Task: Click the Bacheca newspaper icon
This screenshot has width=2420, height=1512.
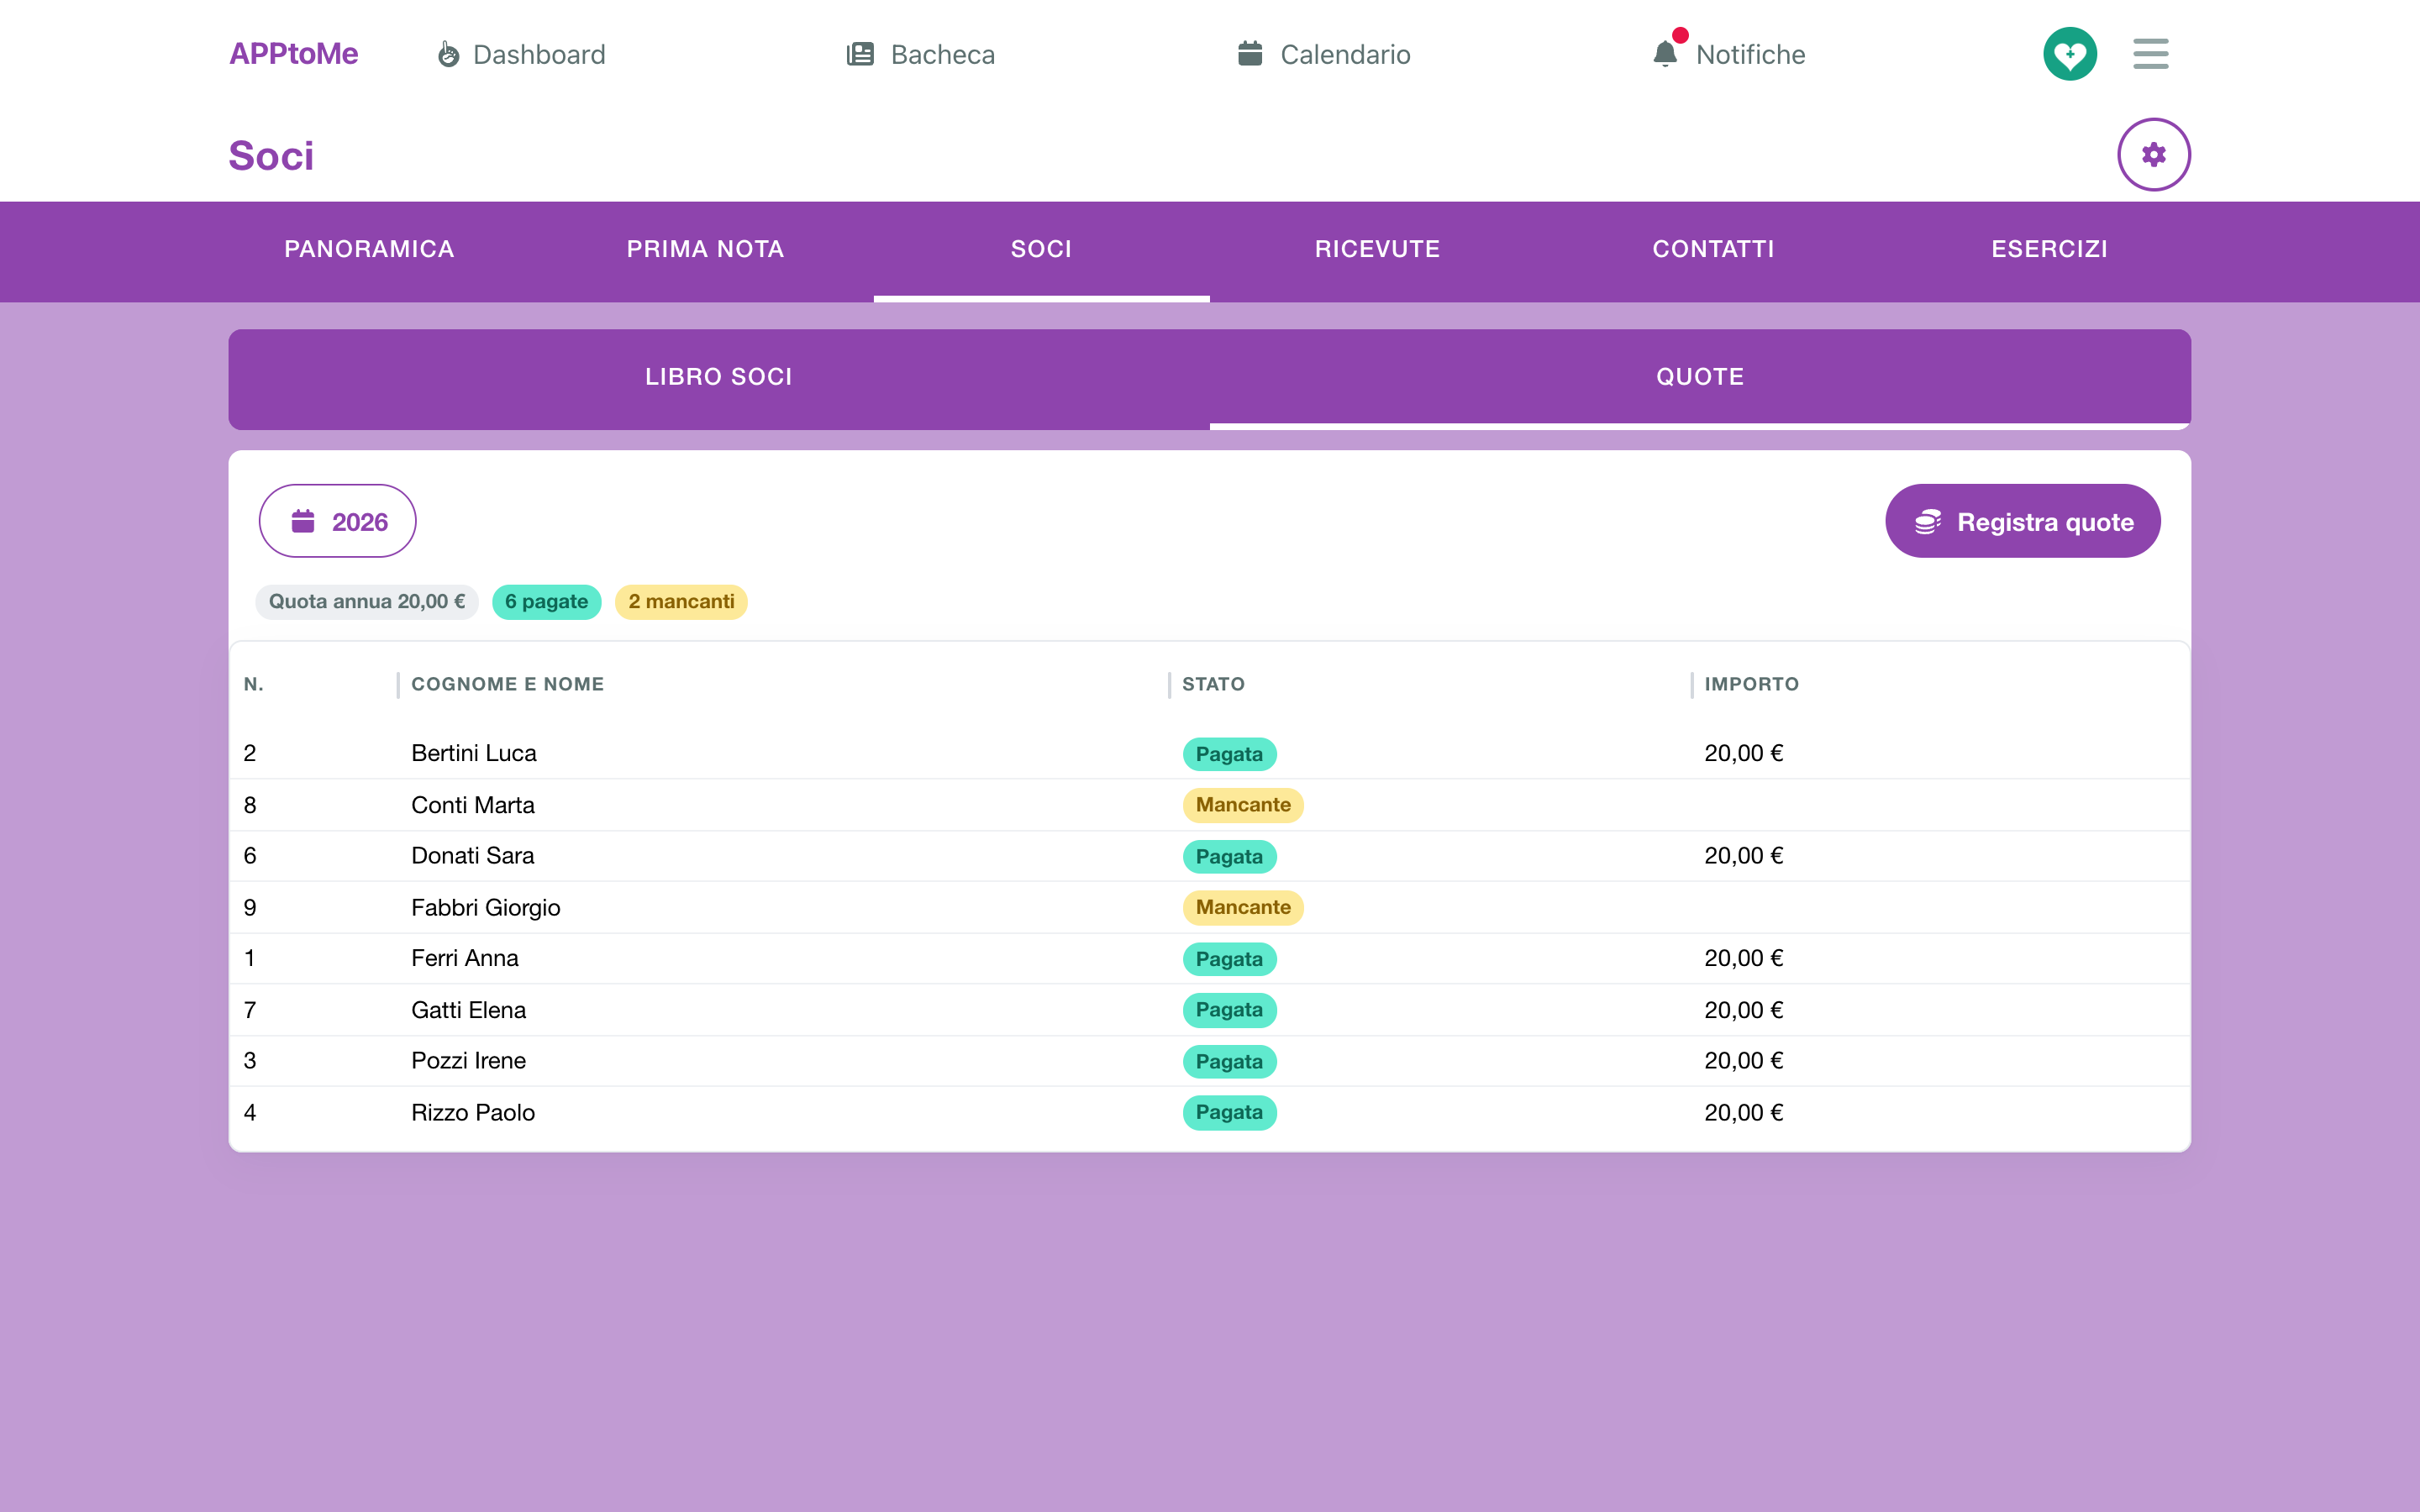Action: click(860, 54)
